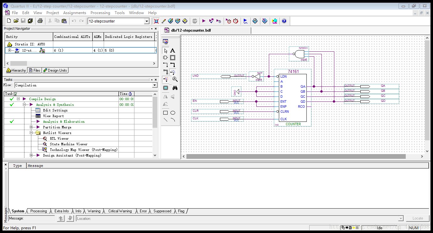Switch to the Design Units tab
The width and height of the screenshot is (433, 233).
[55, 70]
